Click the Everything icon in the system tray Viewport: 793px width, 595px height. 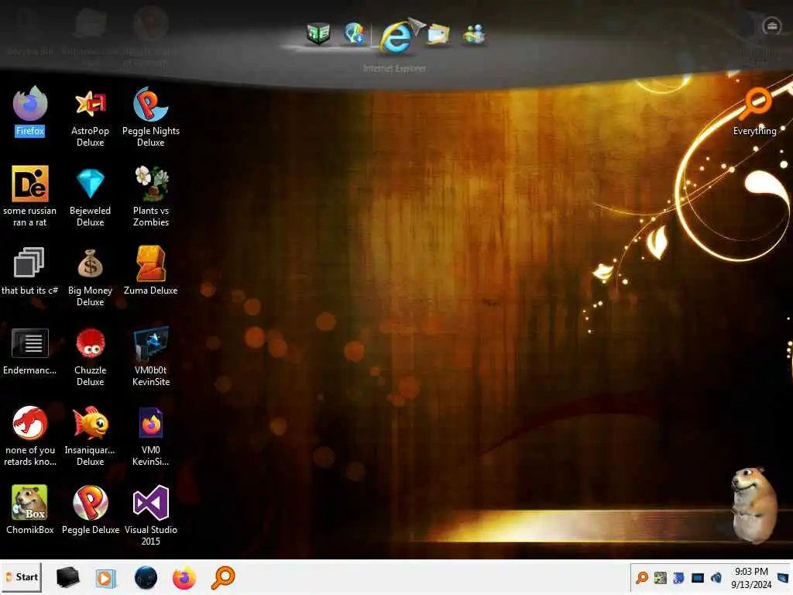tap(642, 577)
